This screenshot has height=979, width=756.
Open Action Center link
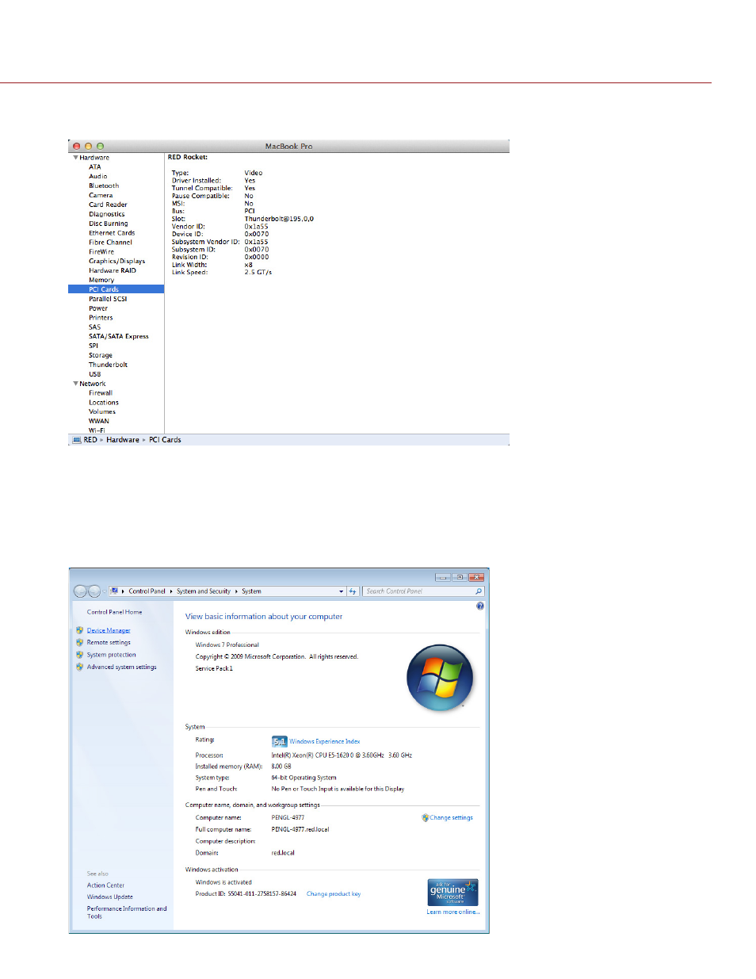tap(105, 885)
